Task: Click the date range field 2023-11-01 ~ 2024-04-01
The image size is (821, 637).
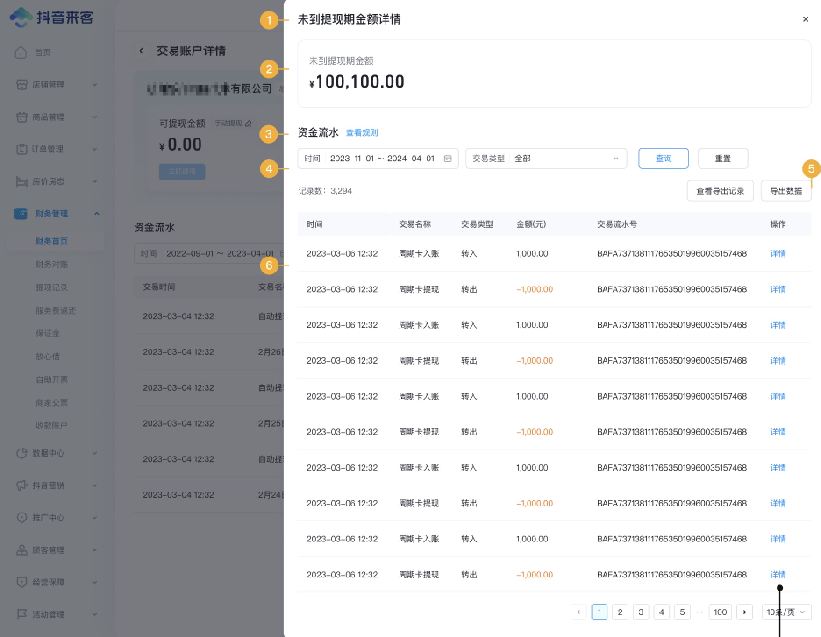Action: click(378, 159)
